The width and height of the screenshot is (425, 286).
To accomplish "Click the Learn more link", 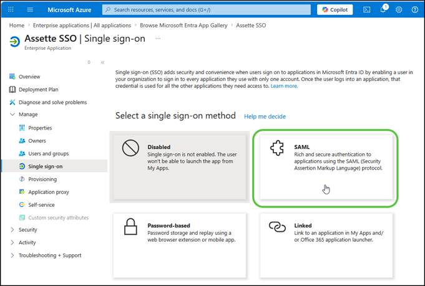I will coord(284,86).
